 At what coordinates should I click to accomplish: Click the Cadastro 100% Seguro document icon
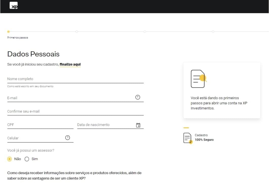click(x=188, y=138)
